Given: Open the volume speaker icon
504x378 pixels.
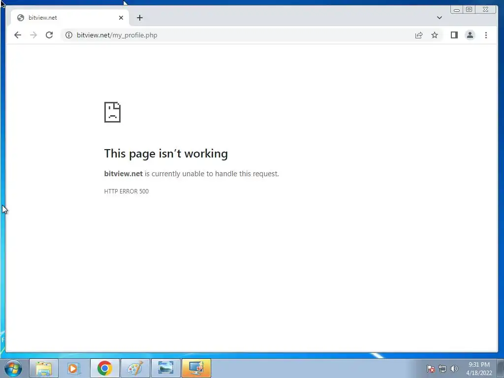Looking at the screenshot, I should (x=454, y=369).
